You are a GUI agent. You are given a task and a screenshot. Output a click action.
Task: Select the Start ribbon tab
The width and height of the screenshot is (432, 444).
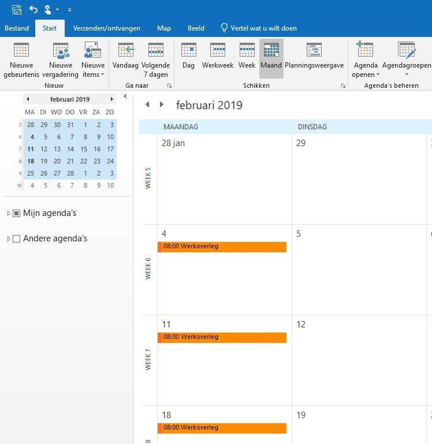(x=50, y=28)
